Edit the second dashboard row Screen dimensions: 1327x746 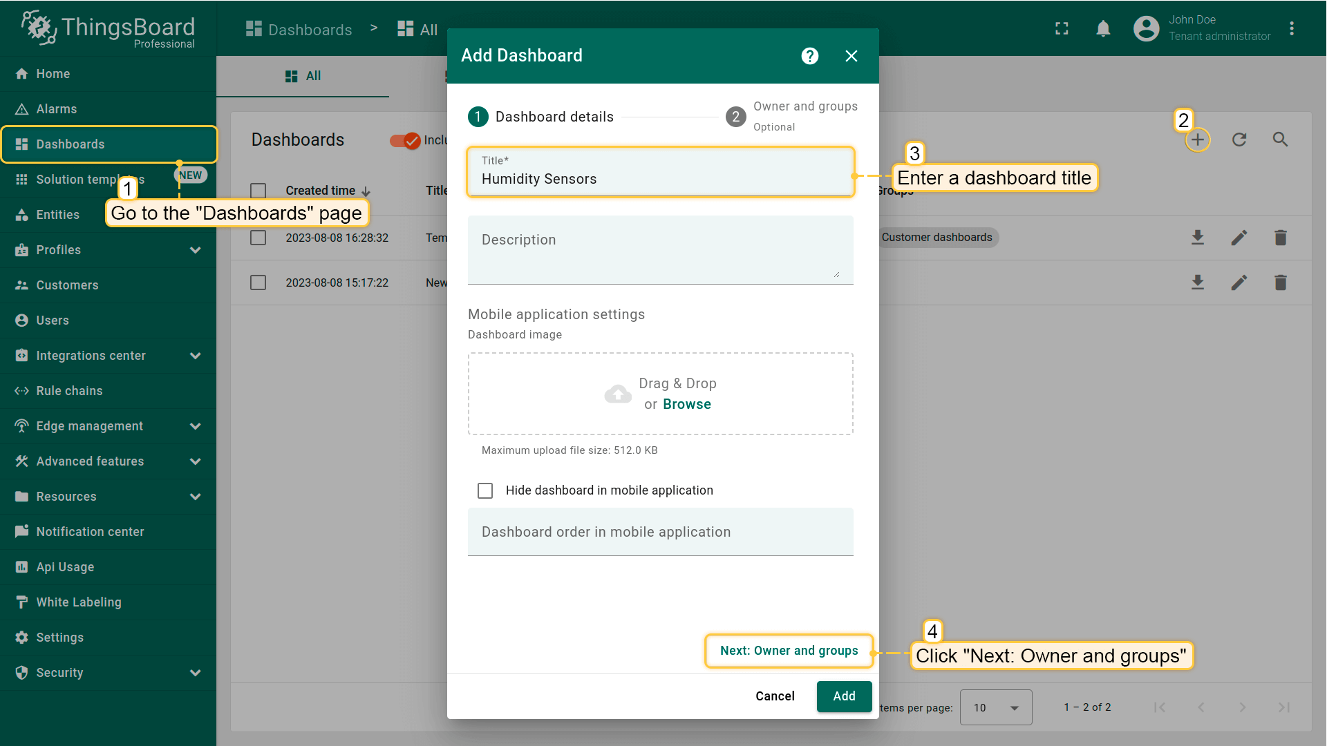[1239, 283]
